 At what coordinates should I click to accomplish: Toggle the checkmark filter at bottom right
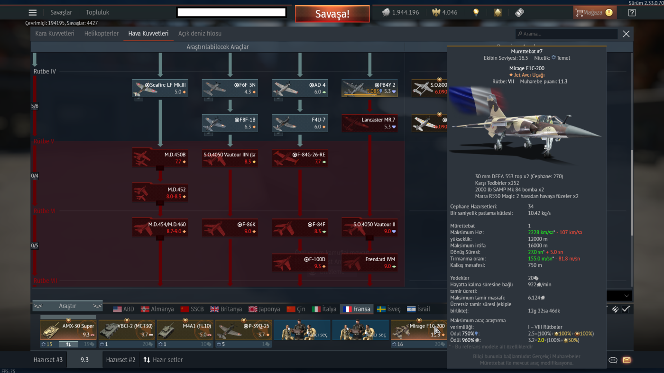point(626,309)
